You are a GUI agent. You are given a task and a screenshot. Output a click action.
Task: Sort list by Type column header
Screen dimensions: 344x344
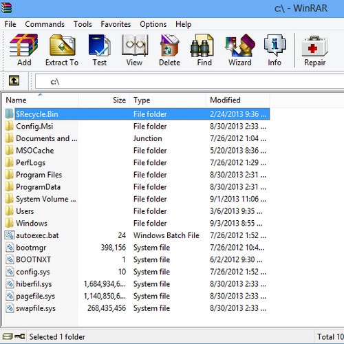tap(168, 100)
